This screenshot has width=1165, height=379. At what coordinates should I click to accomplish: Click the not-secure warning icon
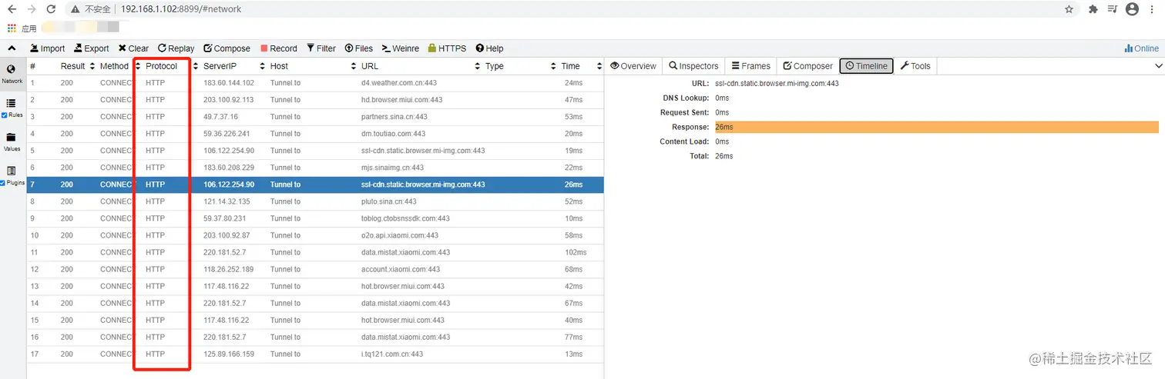point(75,9)
